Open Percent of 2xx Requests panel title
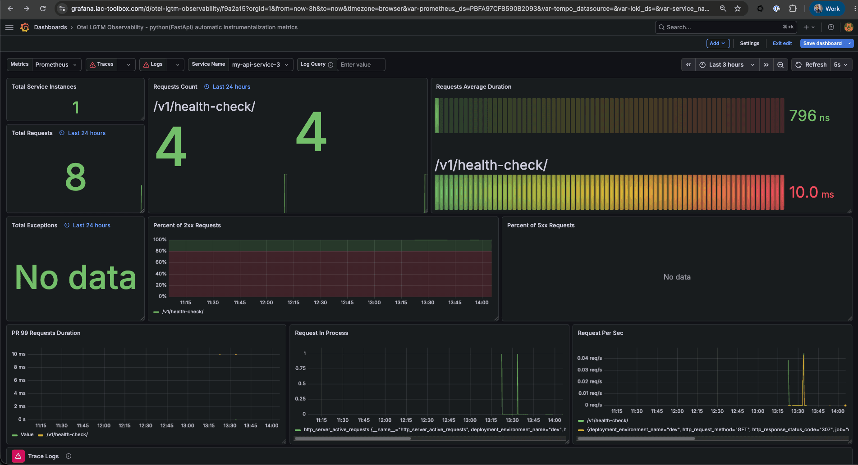The height and width of the screenshot is (465, 858). (x=187, y=226)
